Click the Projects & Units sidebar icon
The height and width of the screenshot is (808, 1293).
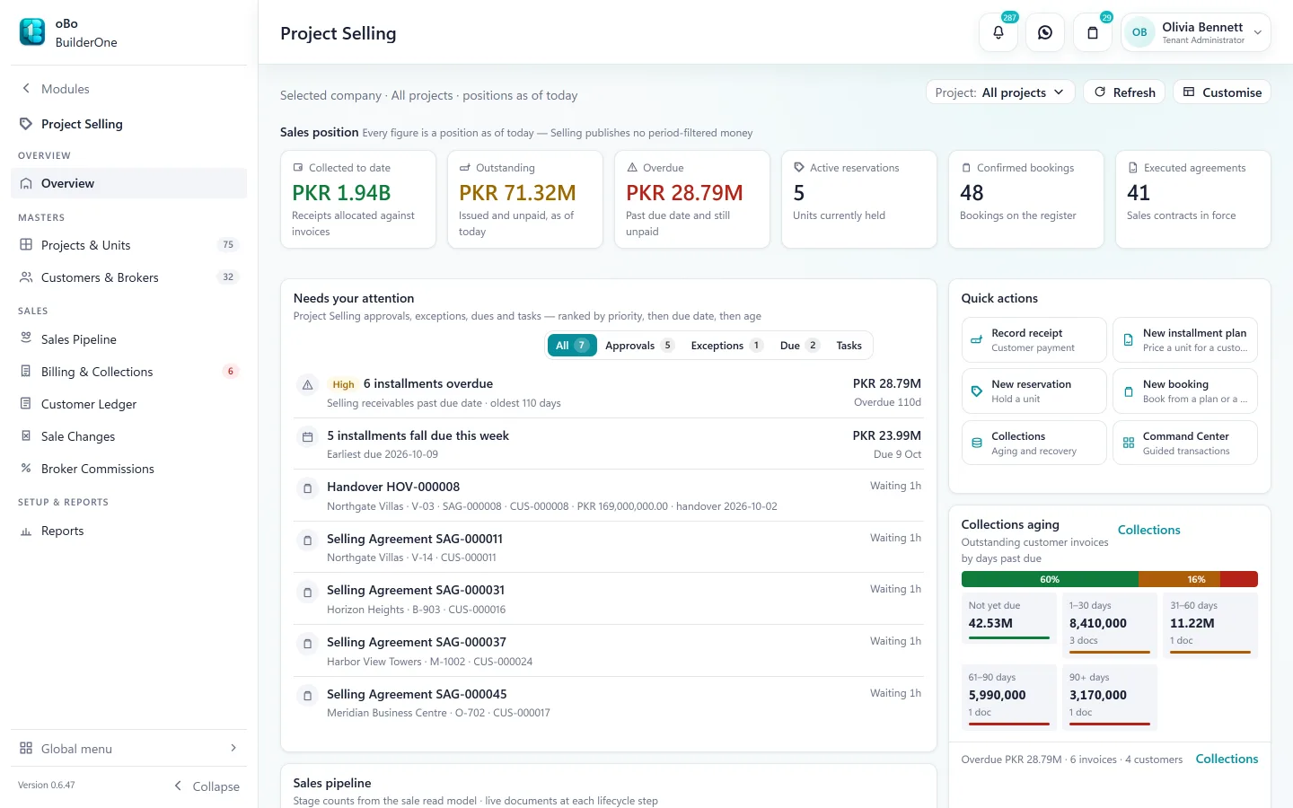(26, 245)
